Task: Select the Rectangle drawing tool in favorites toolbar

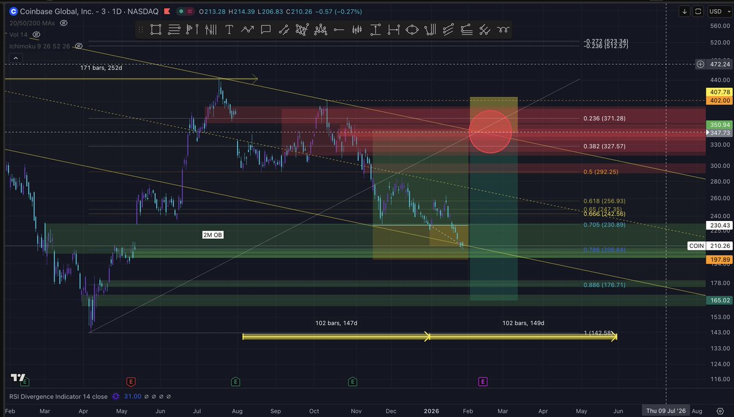Action: [x=156, y=29]
